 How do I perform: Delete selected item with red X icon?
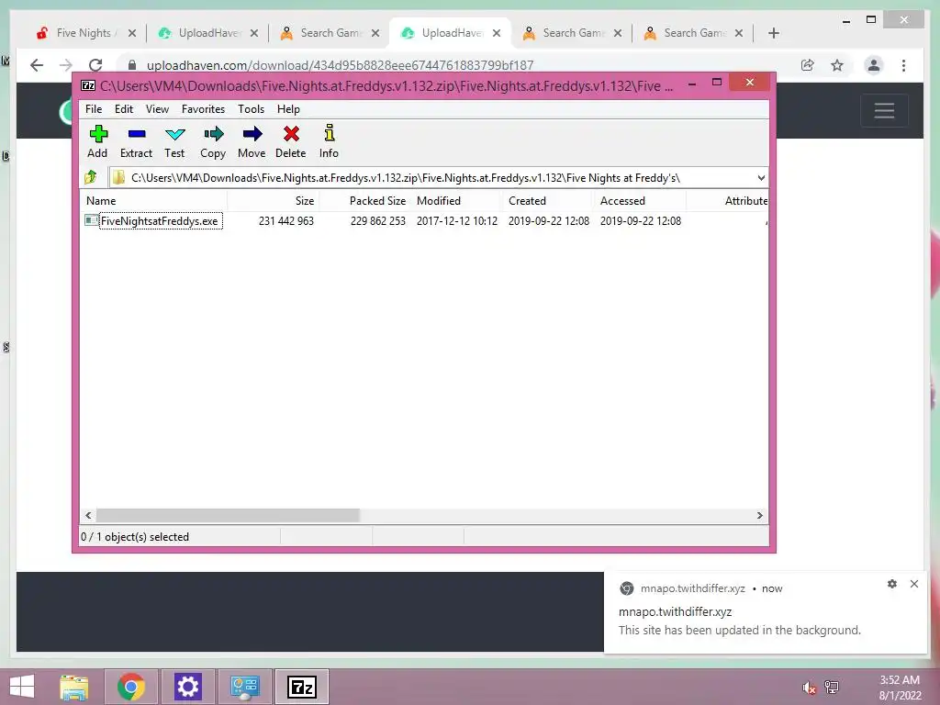tap(291, 141)
